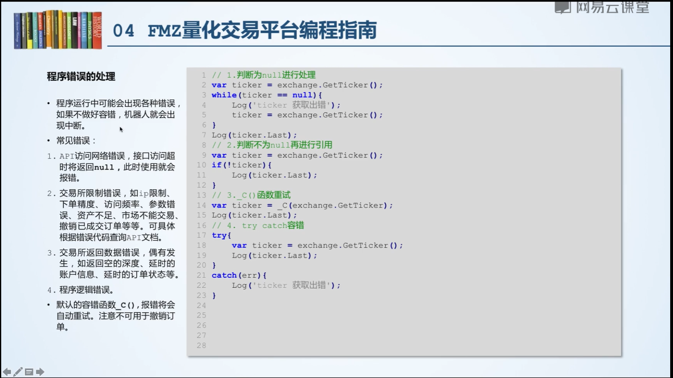Click line 11 'Log(ticker.Last);'
Screen dimensions: 673x378
(274, 175)
